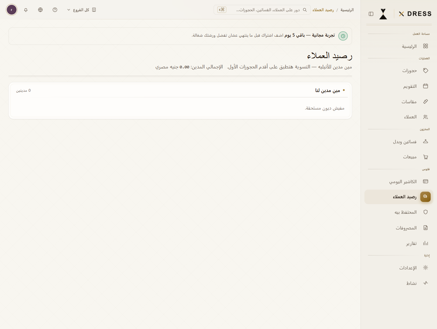Go to العملاء in sidebar
Viewport: 437px width, 329px height.
coord(399,117)
